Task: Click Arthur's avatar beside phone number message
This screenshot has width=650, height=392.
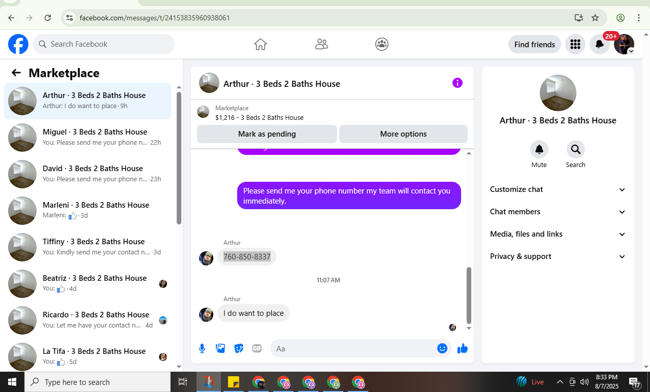Action: [x=206, y=258]
